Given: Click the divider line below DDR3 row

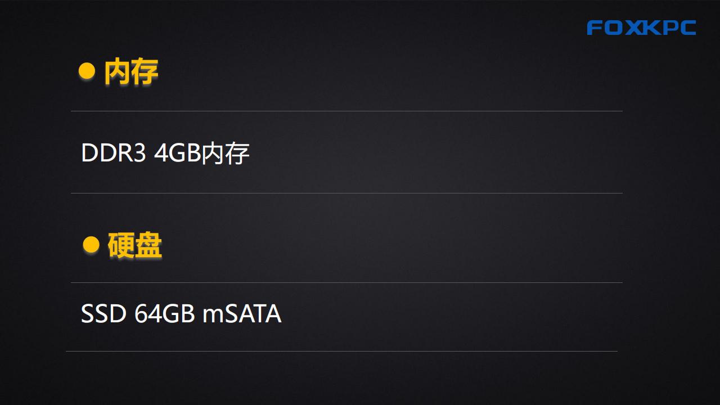Looking at the screenshot, I should point(346,193).
